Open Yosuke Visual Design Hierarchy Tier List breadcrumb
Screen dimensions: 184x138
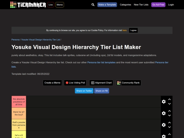tap(41, 40)
